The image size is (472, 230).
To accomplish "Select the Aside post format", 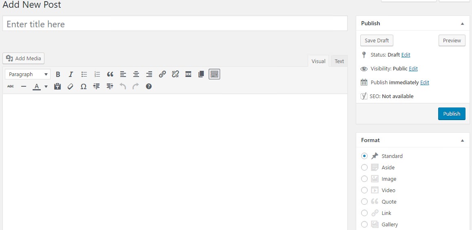I will tap(364, 167).
